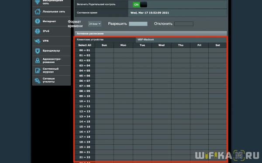This screenshot has width=262, height=163.
Task: Click the Thu cell for 19 ~ 20
Action: tap(181, 147)
